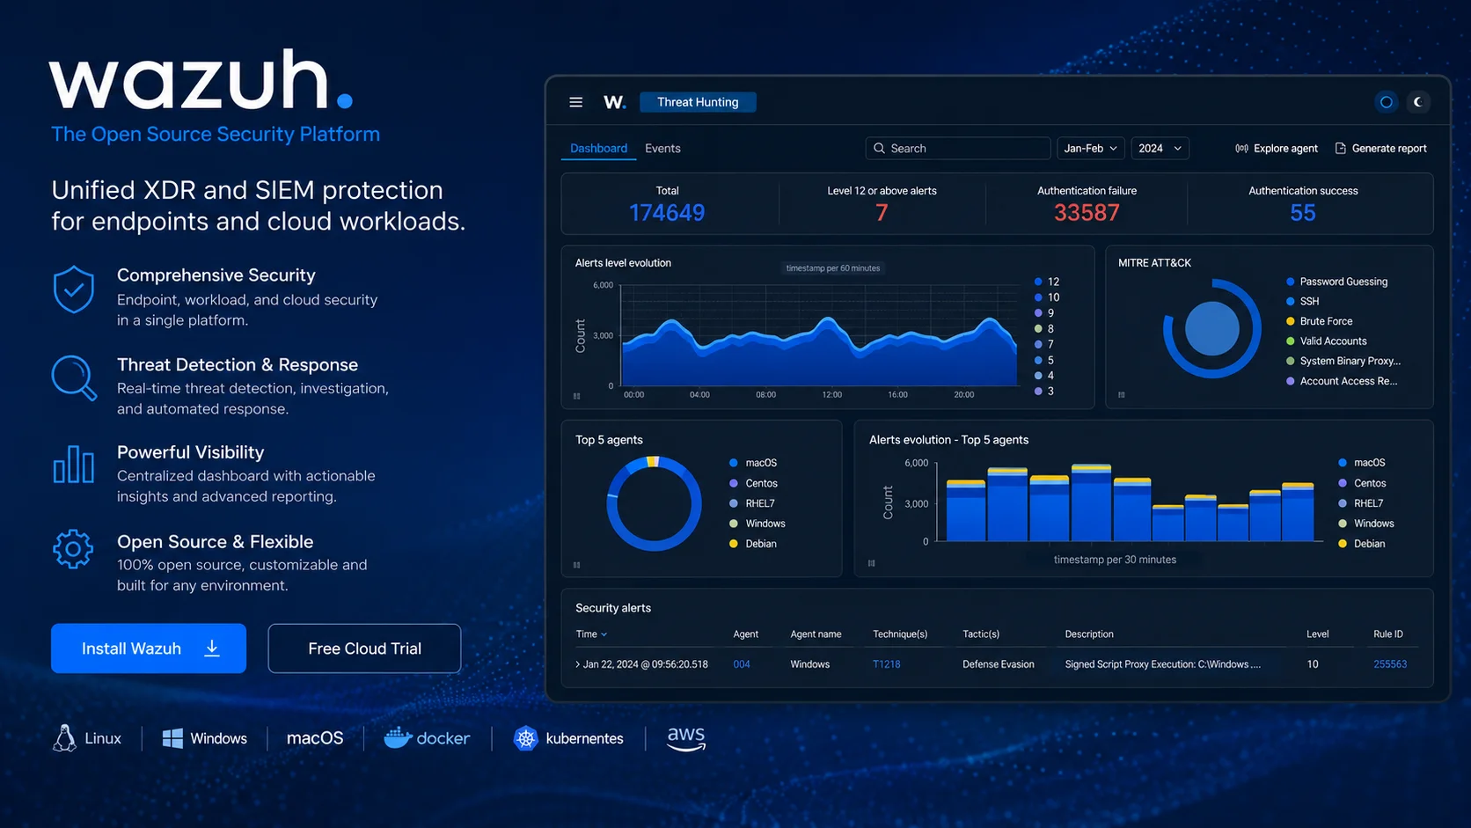Click the Powerful Visibility bar chart icon
1471x828 pixels.
point(74,465)
